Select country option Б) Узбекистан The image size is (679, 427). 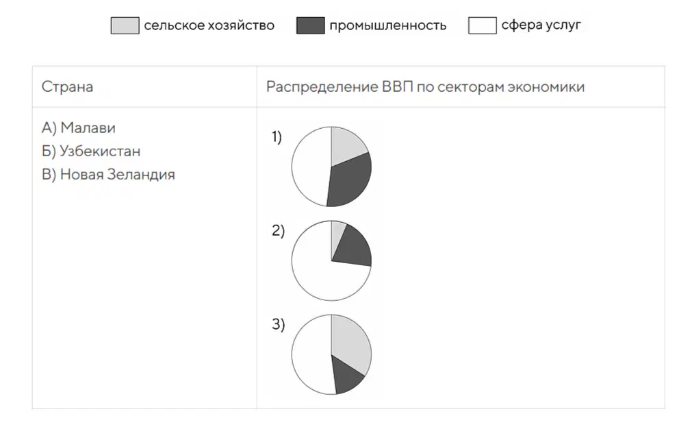pos(91,151)
